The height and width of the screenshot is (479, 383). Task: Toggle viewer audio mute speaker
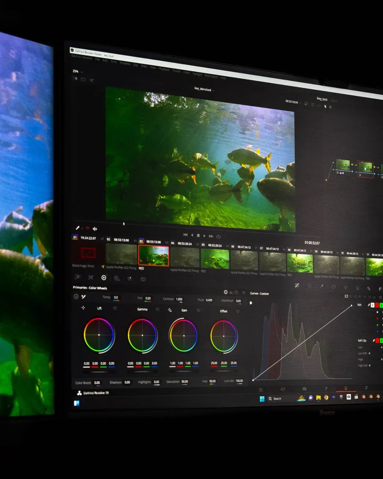coord(95,229)
